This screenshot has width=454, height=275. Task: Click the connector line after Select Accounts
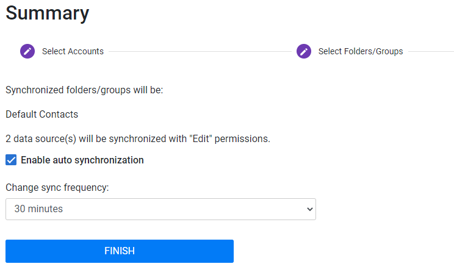pos(200,52)
